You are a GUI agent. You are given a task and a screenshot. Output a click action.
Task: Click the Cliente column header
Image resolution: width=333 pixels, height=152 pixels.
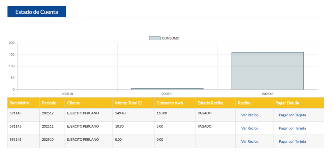(74, 103)
